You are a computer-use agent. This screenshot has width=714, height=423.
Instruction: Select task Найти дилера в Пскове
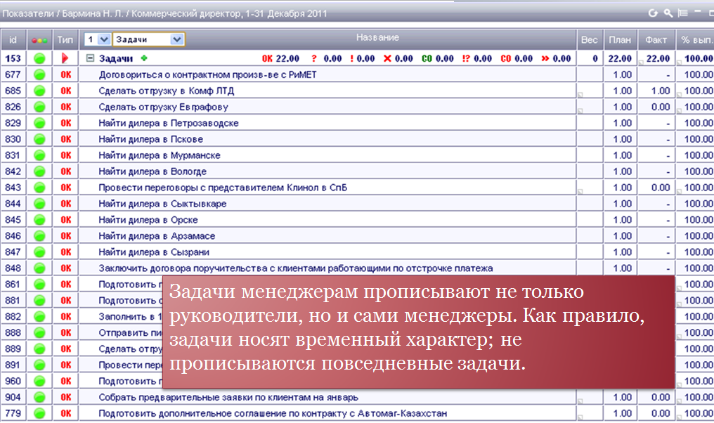[150, 139]
